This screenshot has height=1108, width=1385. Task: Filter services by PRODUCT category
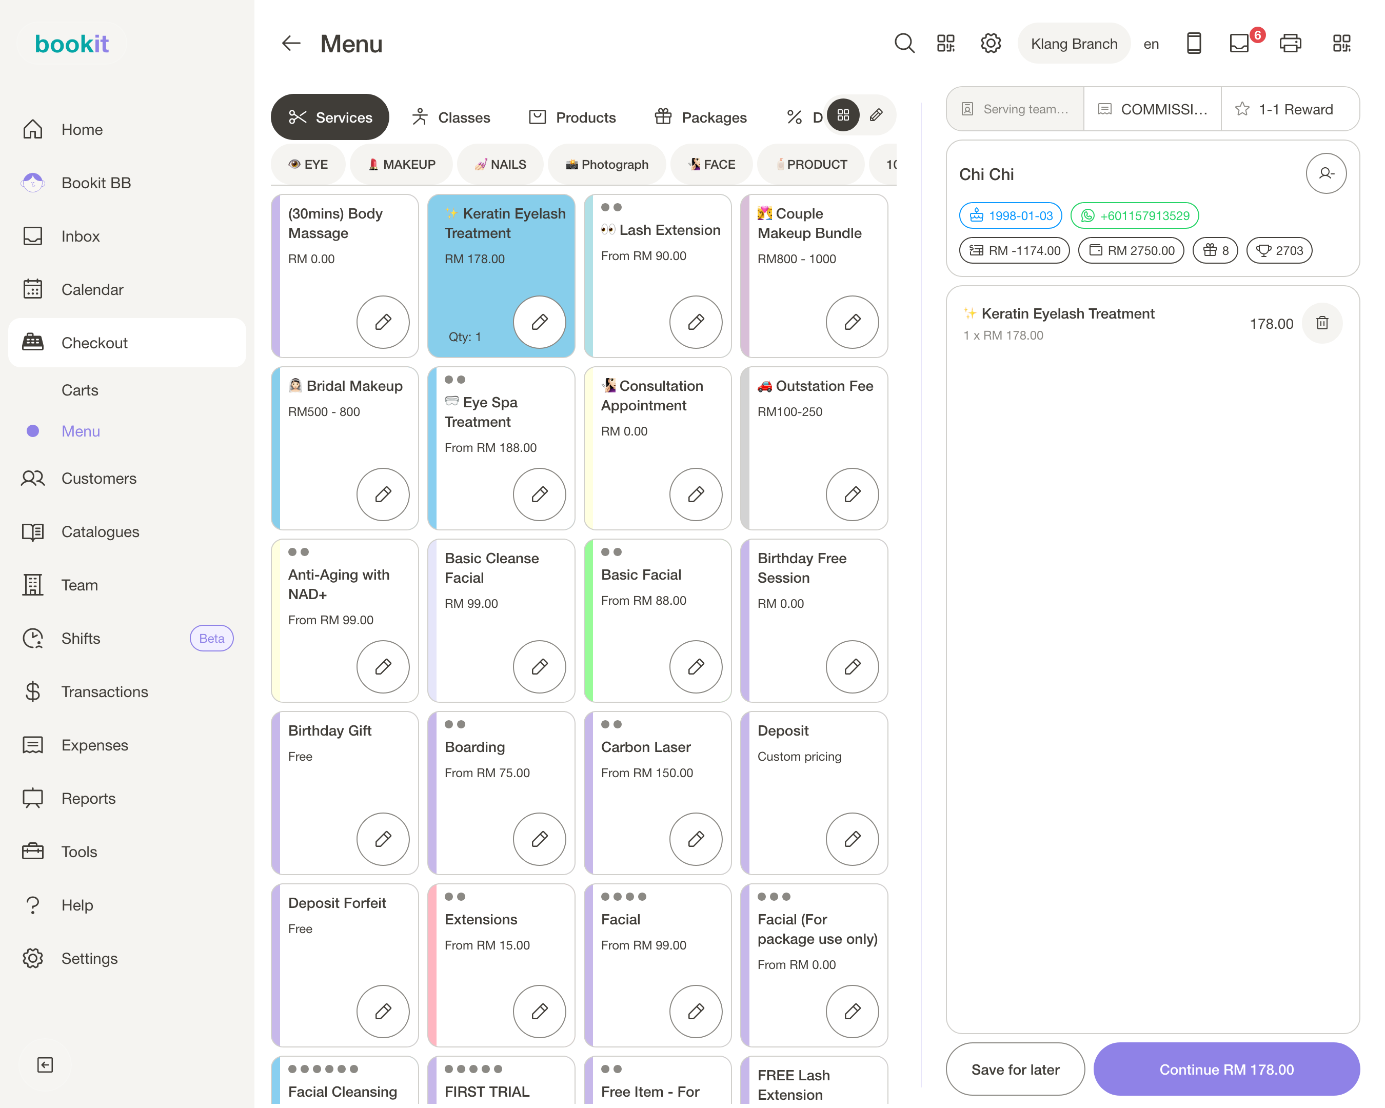(812, 165)
